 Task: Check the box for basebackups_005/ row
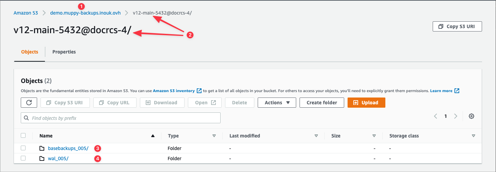23,148
